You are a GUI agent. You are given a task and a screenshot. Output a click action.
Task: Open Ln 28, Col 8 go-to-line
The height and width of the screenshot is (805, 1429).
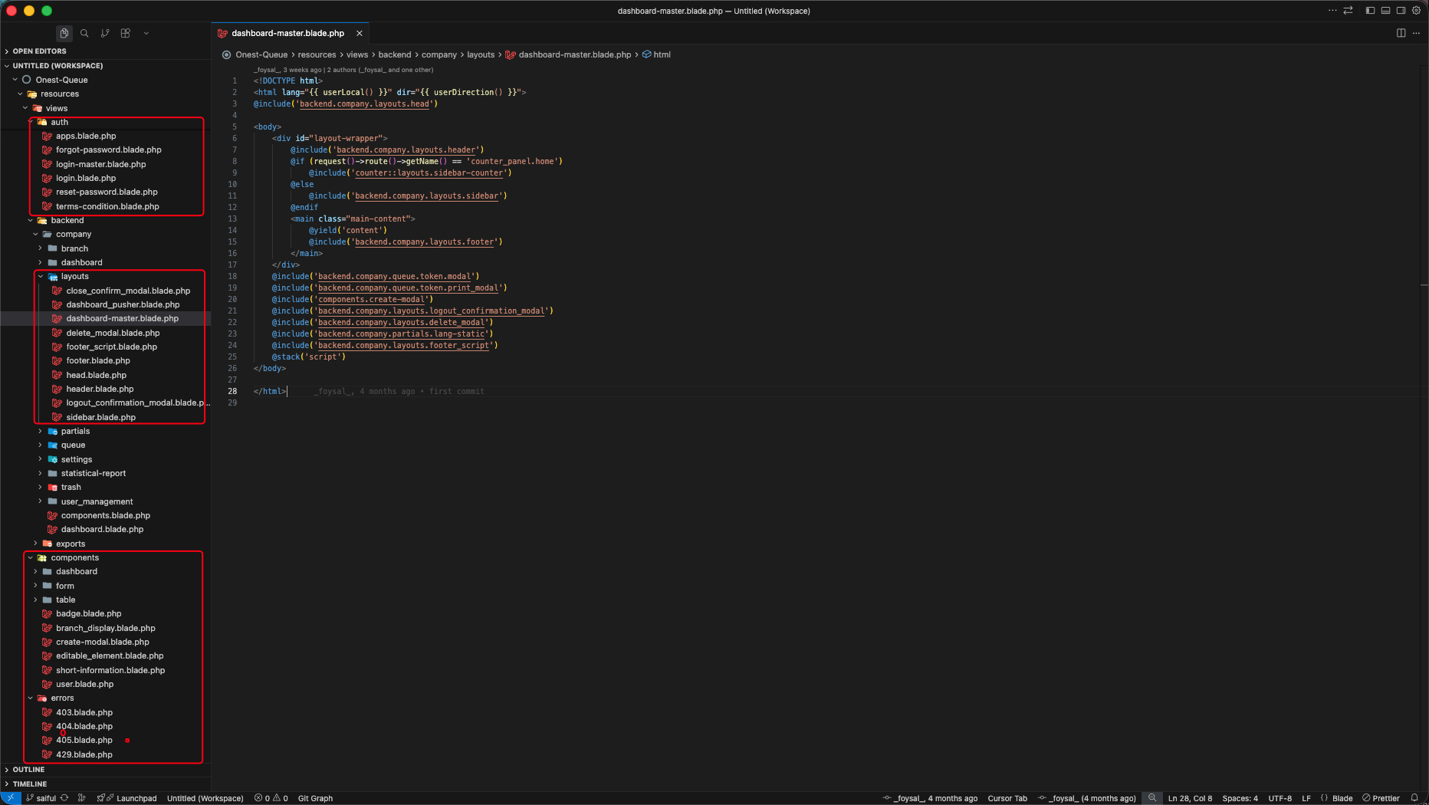point(1190,798)
